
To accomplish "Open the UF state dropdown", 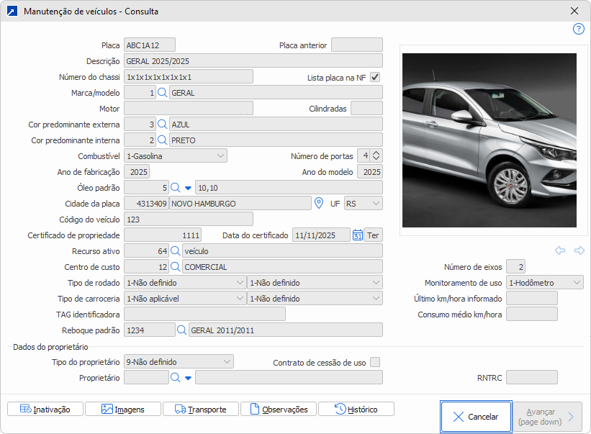I will (x=375, y=204).
